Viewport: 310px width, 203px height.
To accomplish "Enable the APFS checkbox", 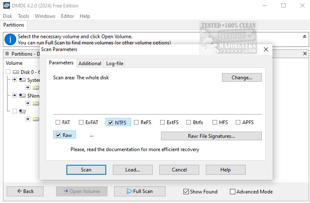I will click(x=238, y=122).
